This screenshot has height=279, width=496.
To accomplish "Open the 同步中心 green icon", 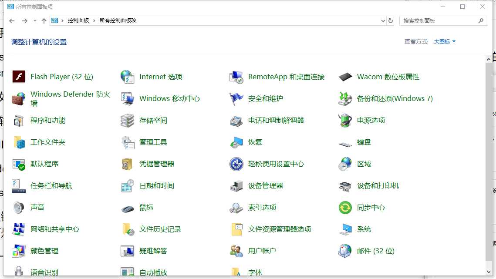I will pyautogui.click(x=345, y=208).
